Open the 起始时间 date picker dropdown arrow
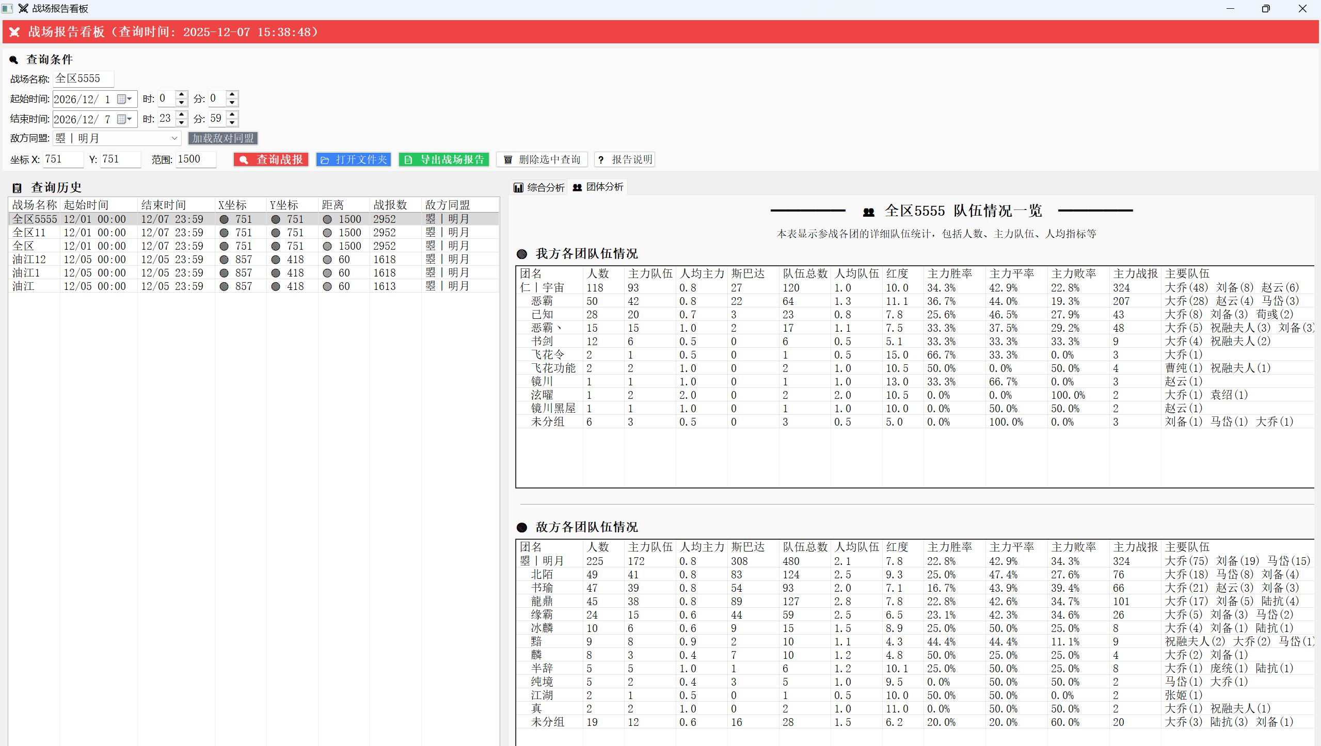1321x746 pixels. (130, 99)
